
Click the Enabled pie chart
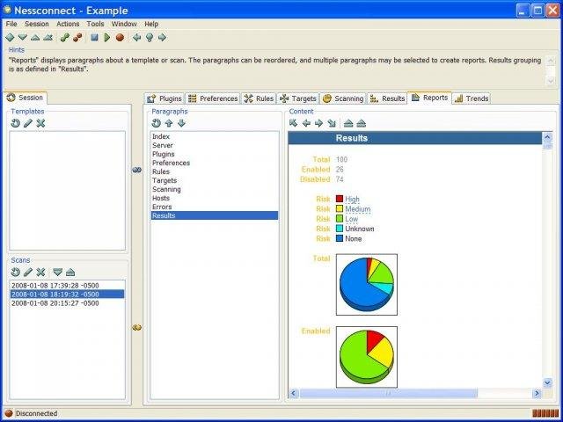(367, 357)
